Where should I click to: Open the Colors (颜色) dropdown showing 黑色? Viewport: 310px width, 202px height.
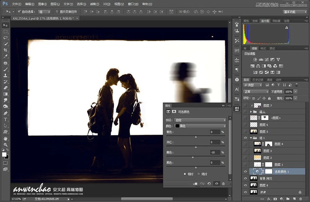click(x=200, y=126)
